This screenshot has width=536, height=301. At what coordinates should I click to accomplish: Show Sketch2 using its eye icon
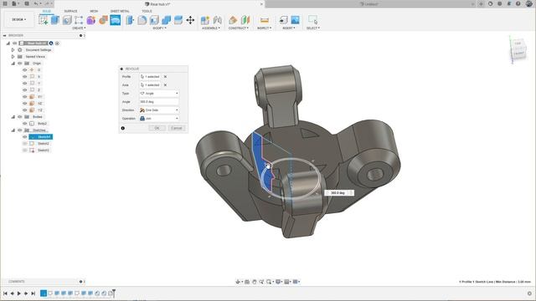tap(24, 143)
